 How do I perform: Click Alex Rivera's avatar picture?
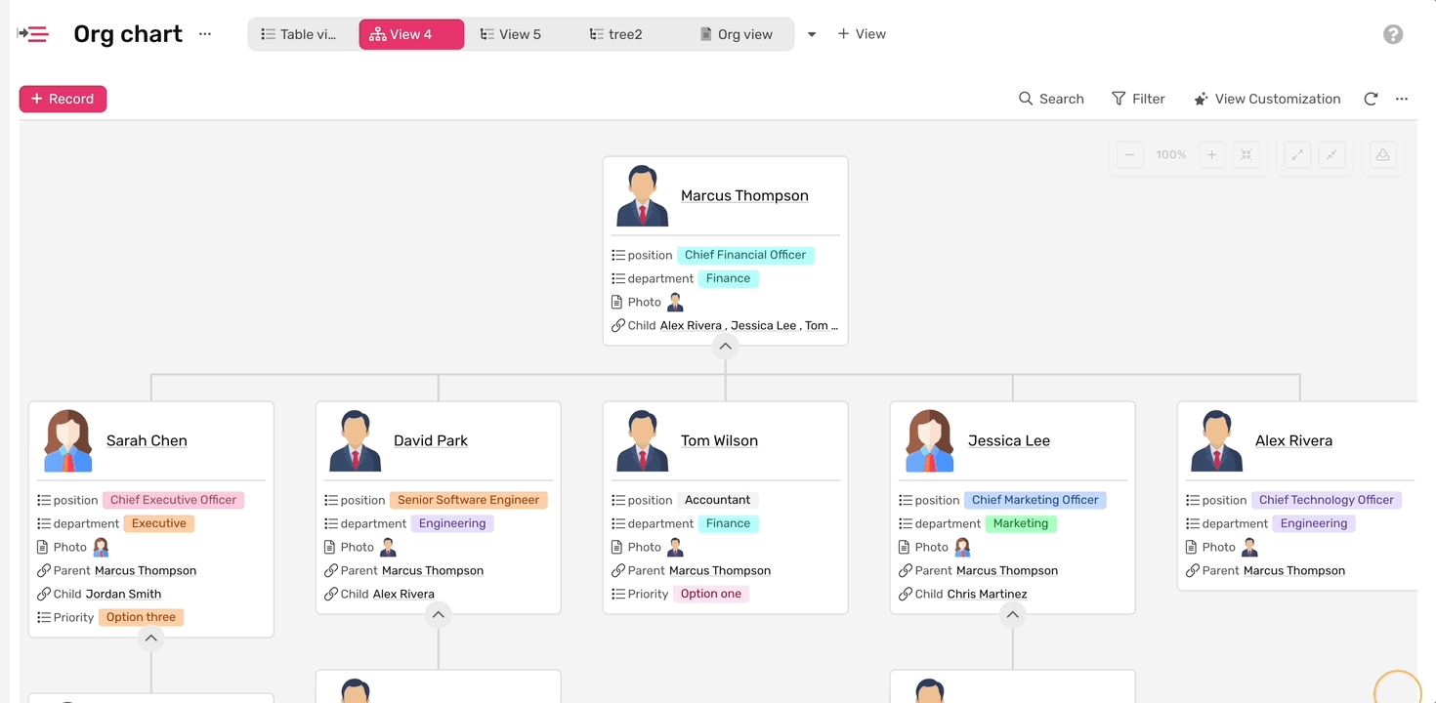pos(1216,440)
